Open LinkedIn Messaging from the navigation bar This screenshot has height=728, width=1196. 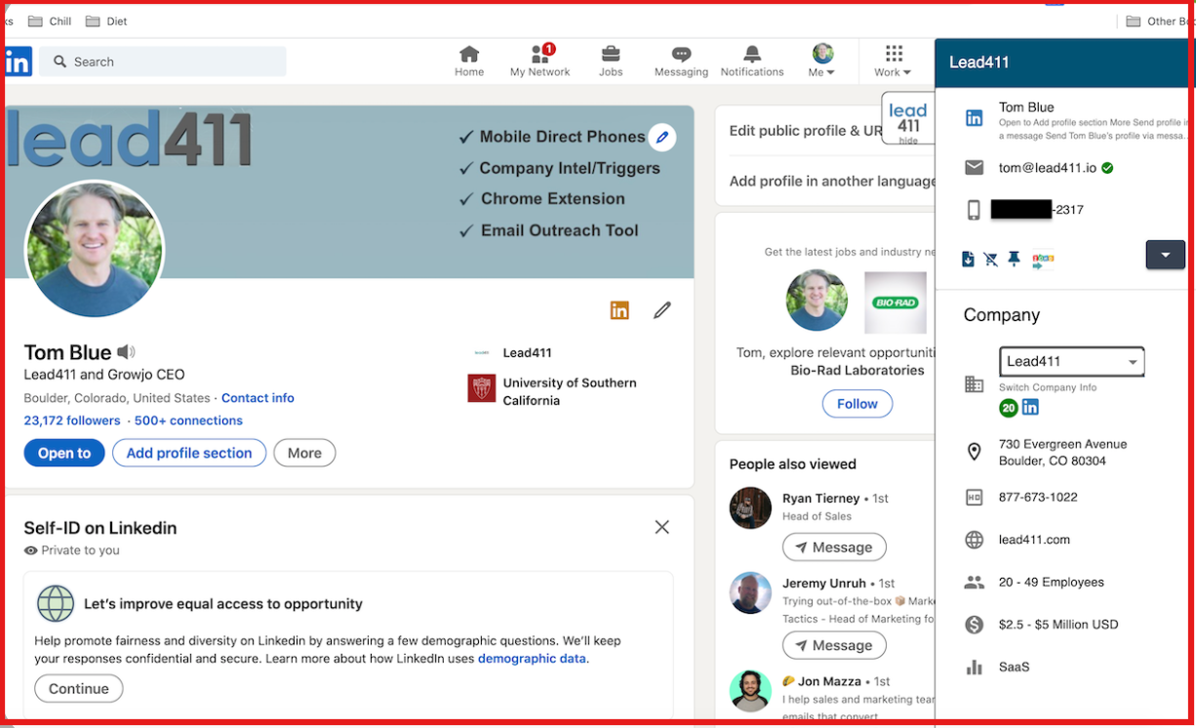click(x=681, y=60)
